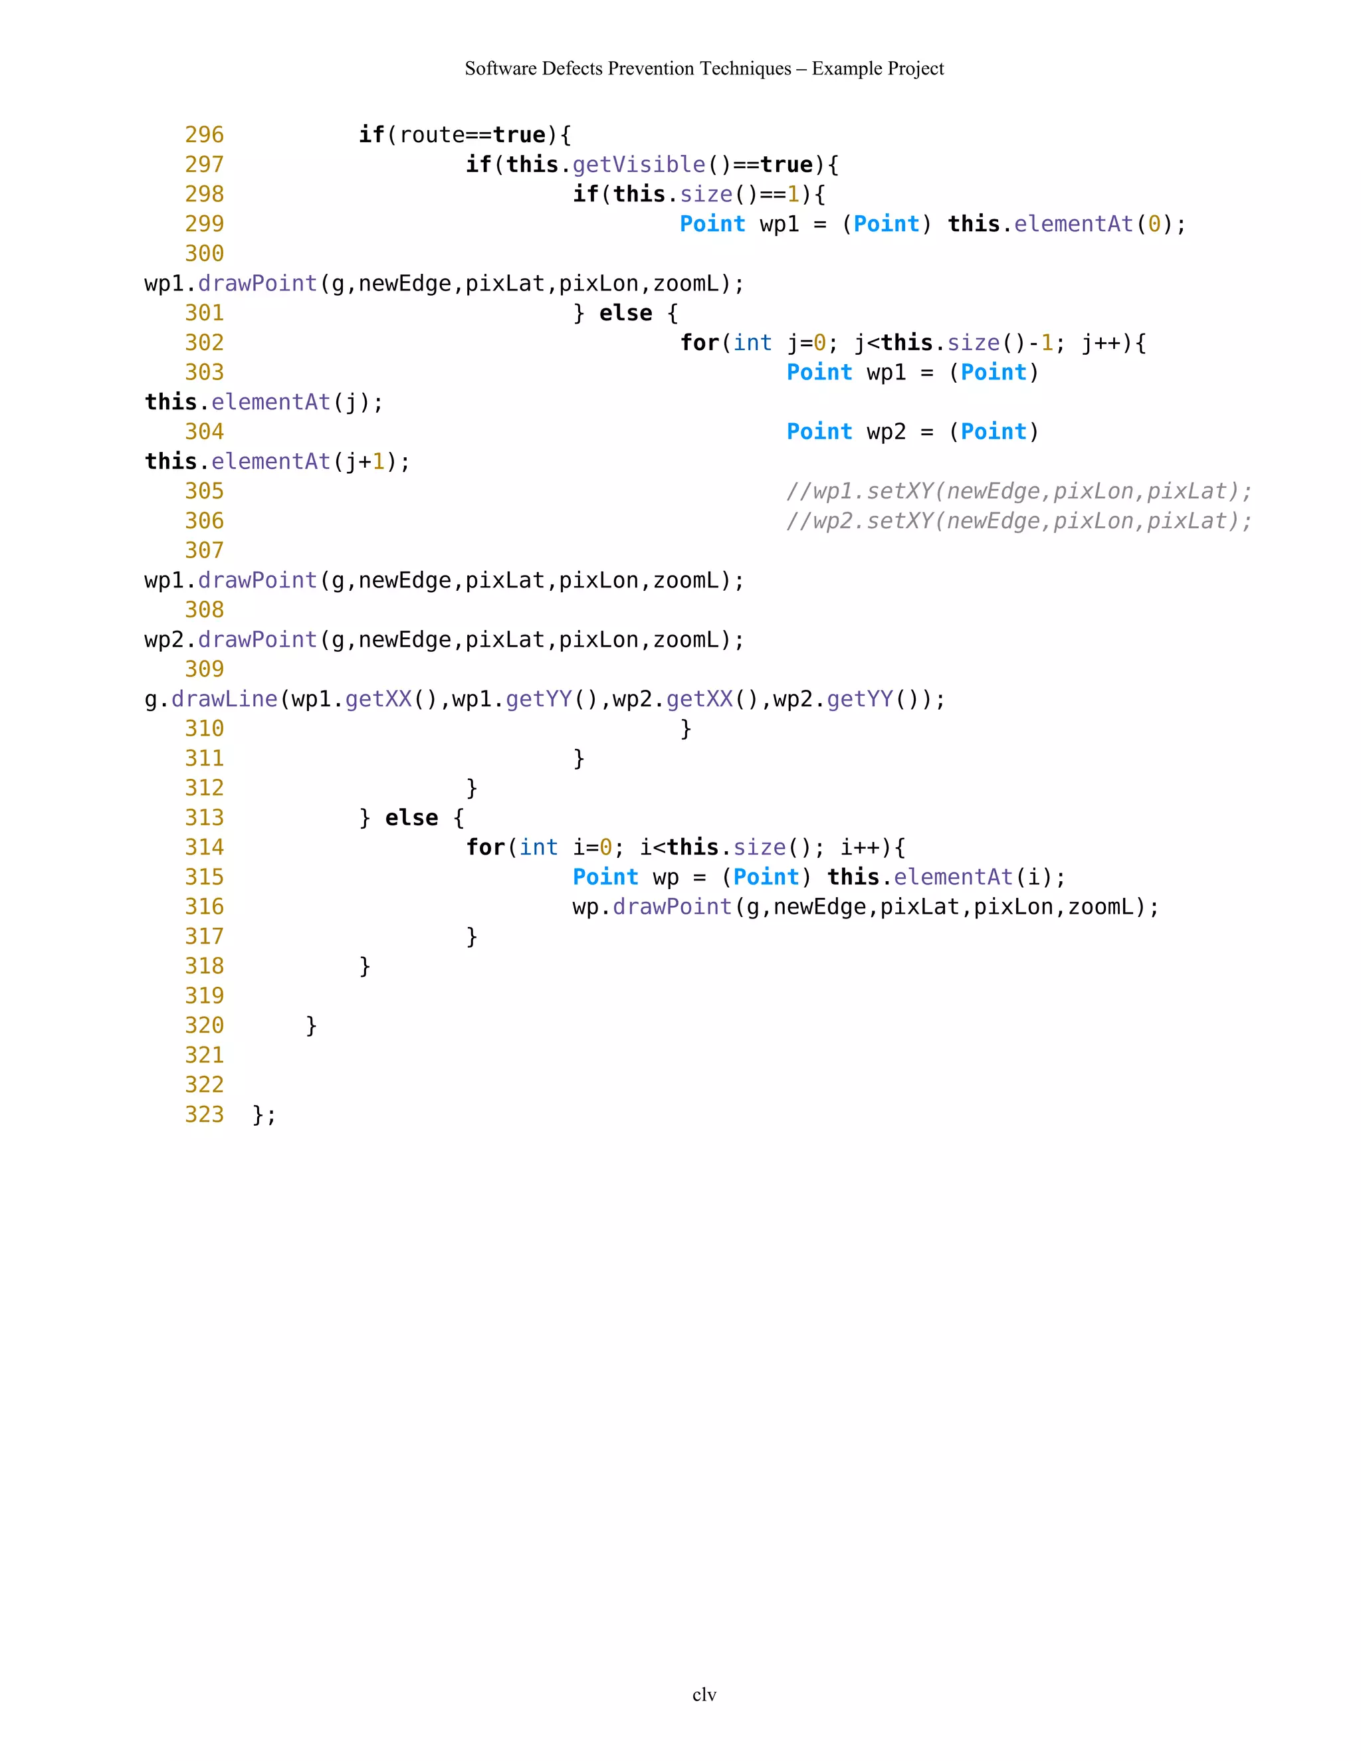The height and width of the screenshot is (1761, 1361).
Task: Click 'if(this.getVisible()==true){' statement
Action: tap(653, 165)
